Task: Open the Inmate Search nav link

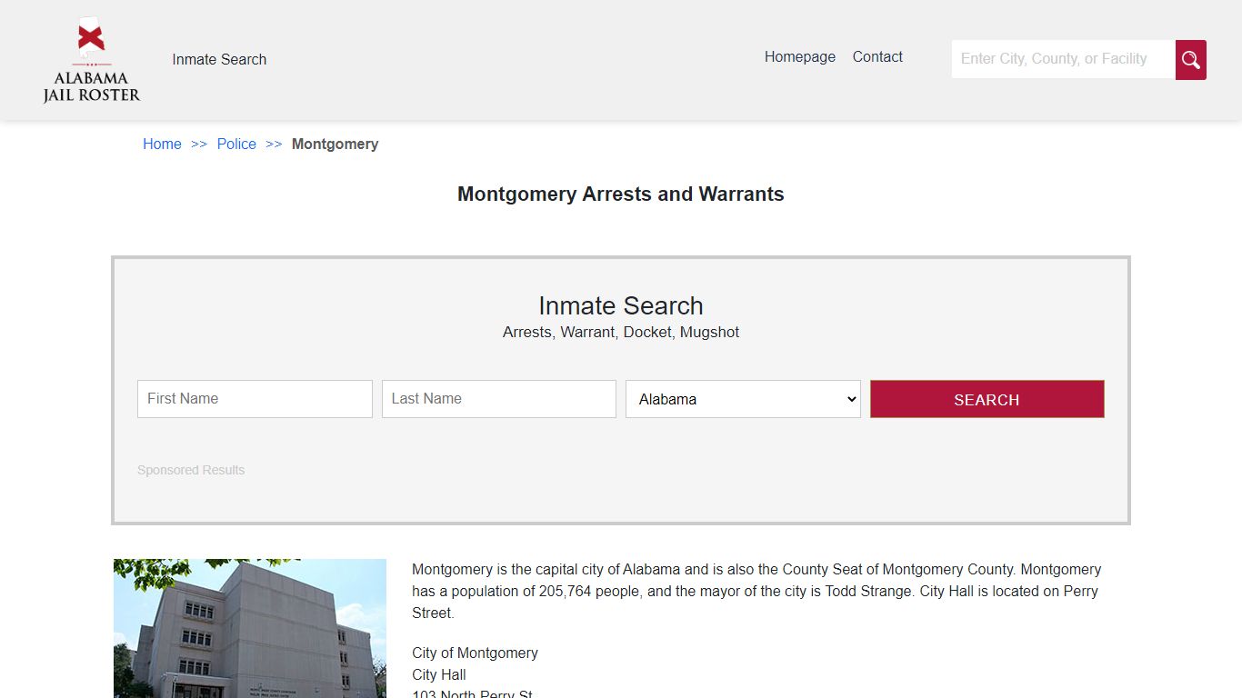Action: pyautogui.click(x=219, y=59)
